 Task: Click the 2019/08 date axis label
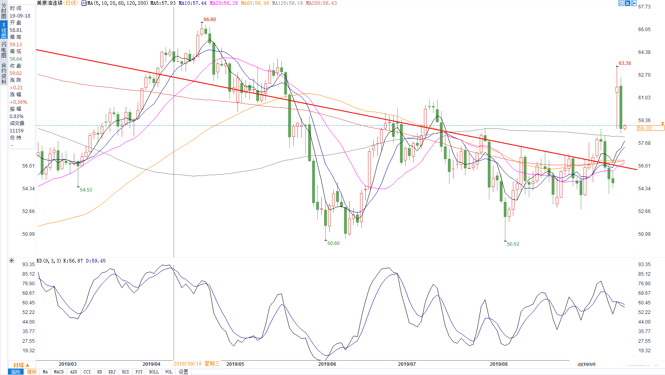click(x=499, y=364)
